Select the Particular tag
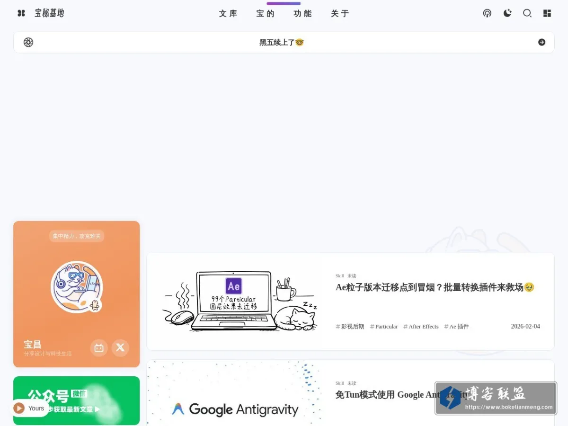The width and height of the screenshot is (568, 426). (384, 327)
